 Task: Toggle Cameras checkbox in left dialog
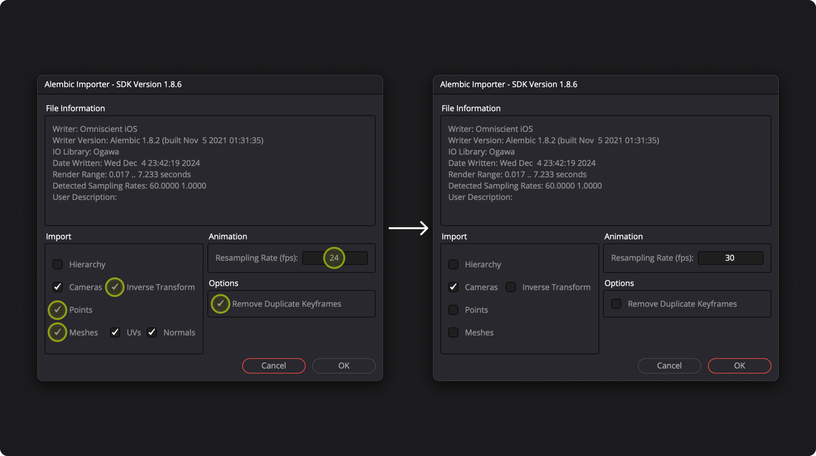[57, 287]
